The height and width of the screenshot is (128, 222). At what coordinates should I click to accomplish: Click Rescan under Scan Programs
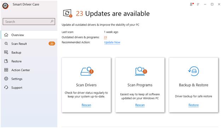140,105
